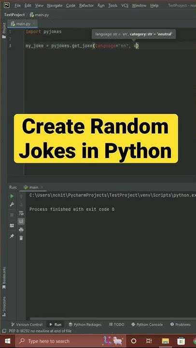Click the Stop process square
Viewport: 196px width, 348px height.
click(x=12, y=215)
